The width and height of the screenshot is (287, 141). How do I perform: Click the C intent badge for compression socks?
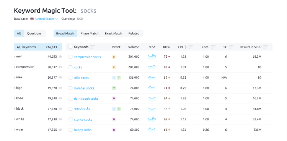(114, 57)
